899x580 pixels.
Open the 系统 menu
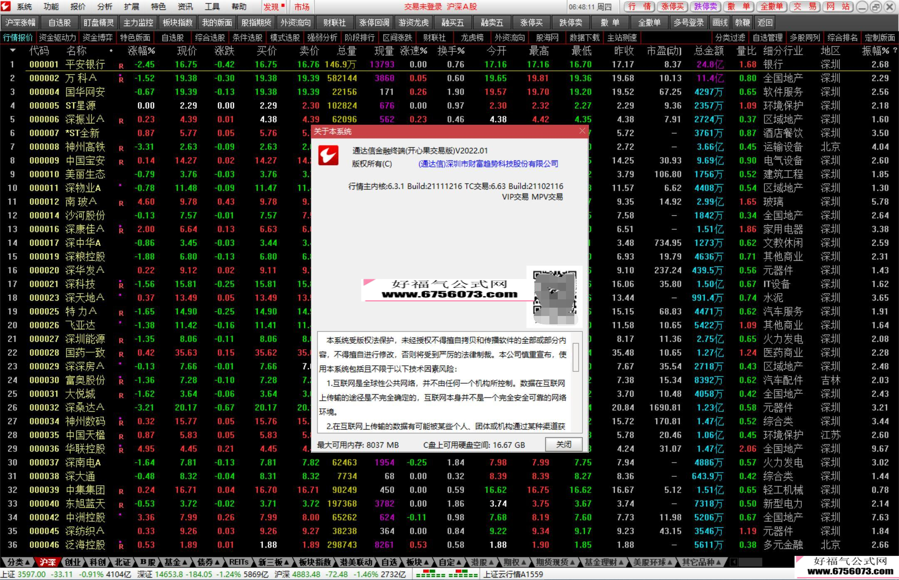pos(25,7)
